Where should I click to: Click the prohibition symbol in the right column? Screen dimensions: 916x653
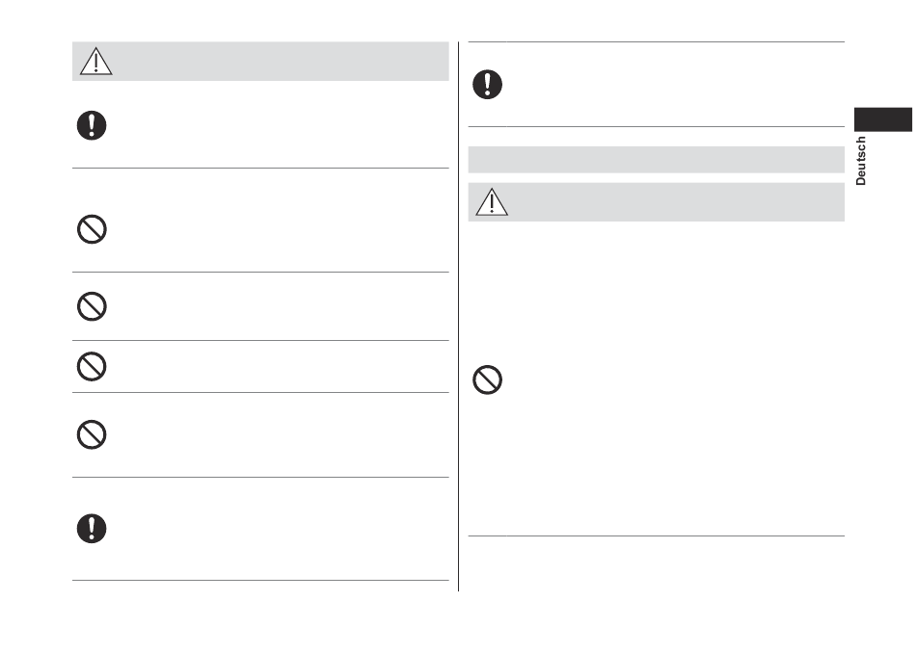(x=487, y=379)
